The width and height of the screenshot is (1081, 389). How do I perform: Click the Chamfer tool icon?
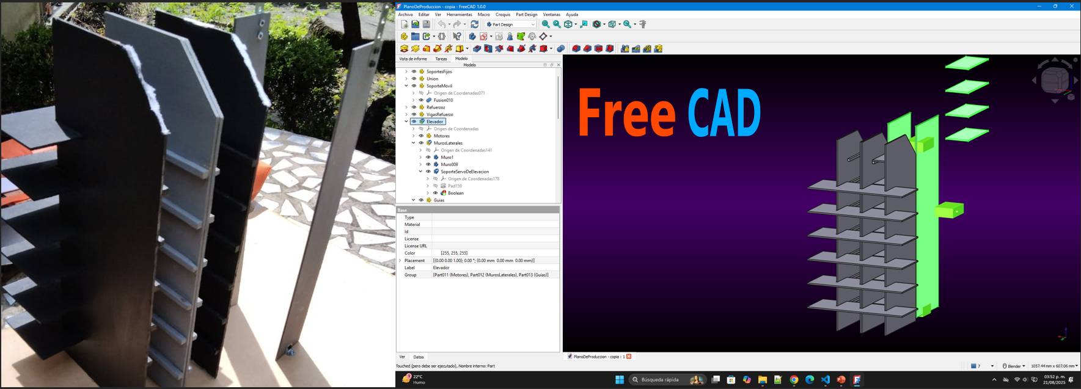click(587, 49)
